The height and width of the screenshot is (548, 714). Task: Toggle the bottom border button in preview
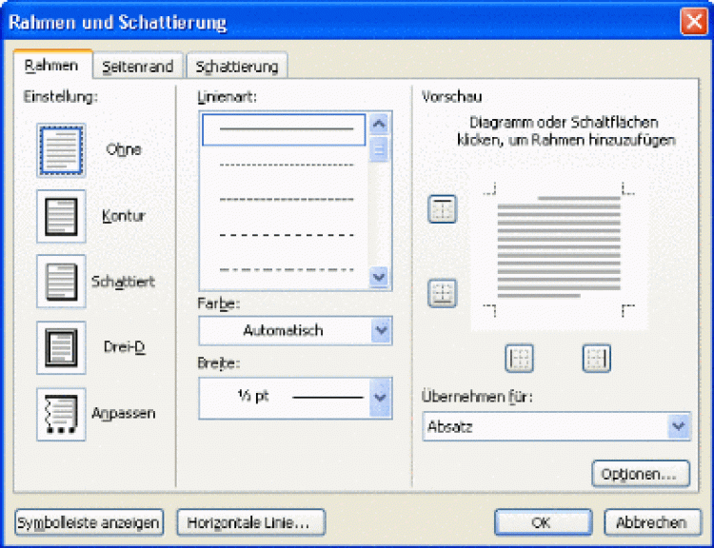[x=442, y=293]
